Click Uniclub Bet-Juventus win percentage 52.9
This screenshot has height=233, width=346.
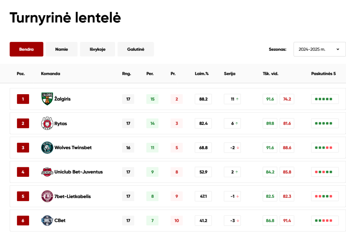203,172
